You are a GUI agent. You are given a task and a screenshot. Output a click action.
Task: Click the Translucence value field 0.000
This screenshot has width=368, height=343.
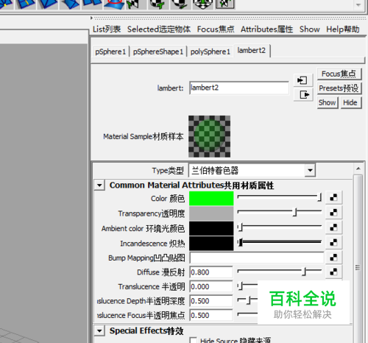(211, 286)
